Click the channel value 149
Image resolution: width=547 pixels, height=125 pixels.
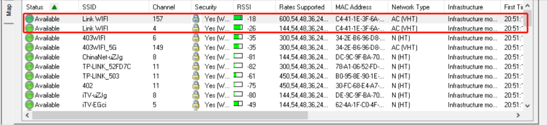[x=158, y=47]
